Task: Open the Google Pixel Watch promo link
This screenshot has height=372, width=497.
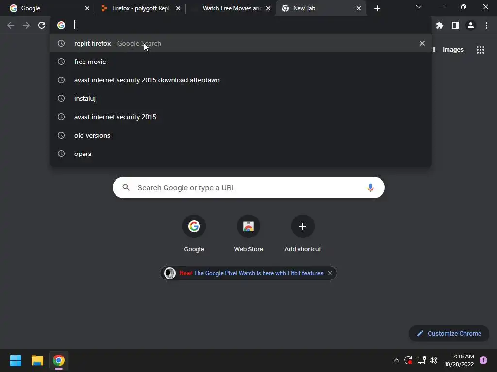Action: (259, 273)
